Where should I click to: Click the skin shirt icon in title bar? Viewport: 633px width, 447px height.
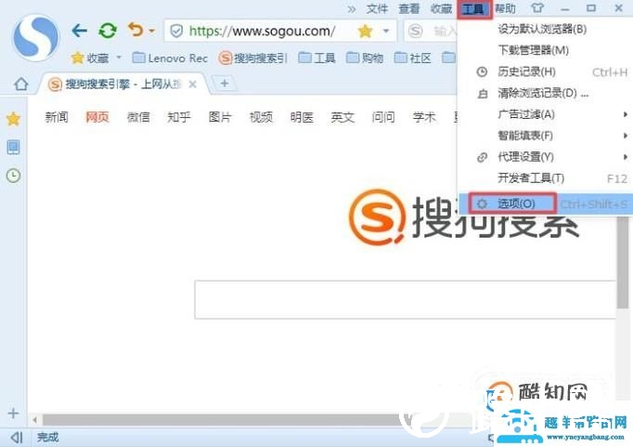[537, 8]
